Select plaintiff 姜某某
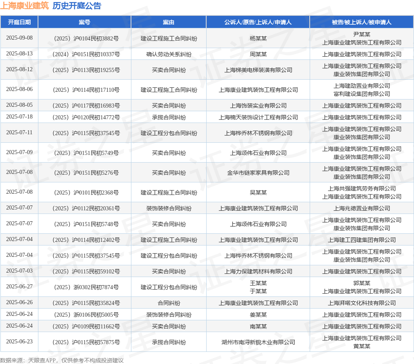414x364 pixels. [258, 315]
